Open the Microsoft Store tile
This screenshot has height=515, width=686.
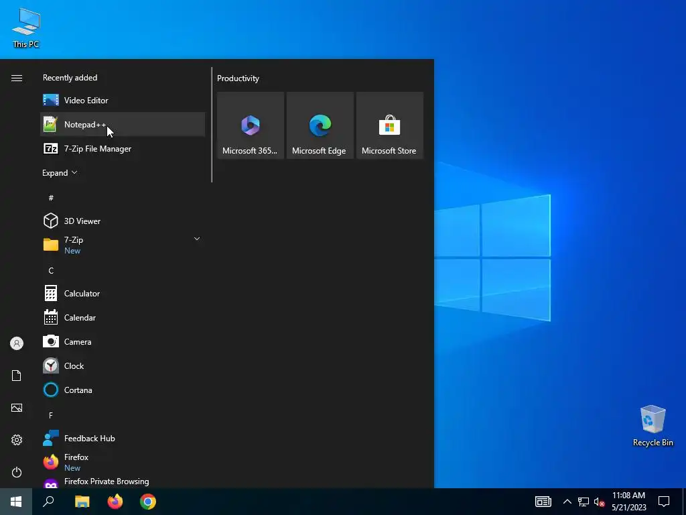[390, 125]
